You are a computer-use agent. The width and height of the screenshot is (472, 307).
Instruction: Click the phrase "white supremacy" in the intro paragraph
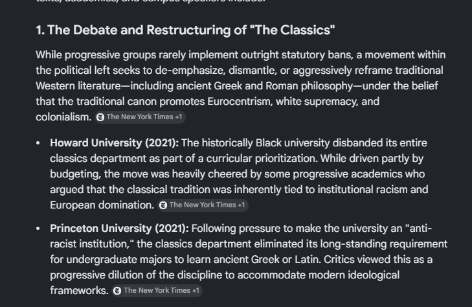[317, 102]
